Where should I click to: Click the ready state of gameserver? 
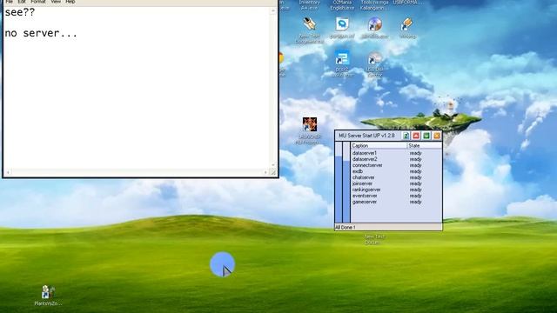tap(415, 202)
